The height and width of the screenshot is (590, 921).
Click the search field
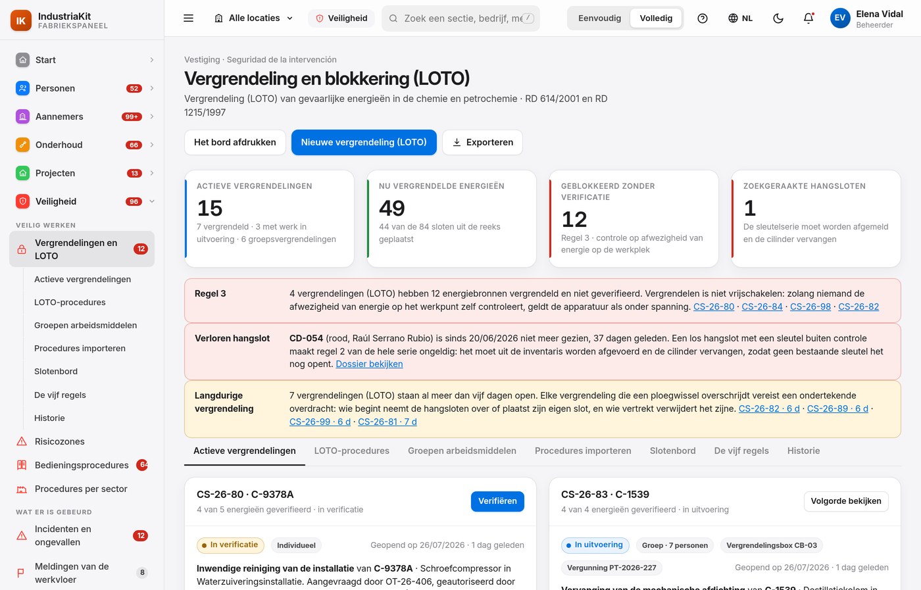[460, 18]
